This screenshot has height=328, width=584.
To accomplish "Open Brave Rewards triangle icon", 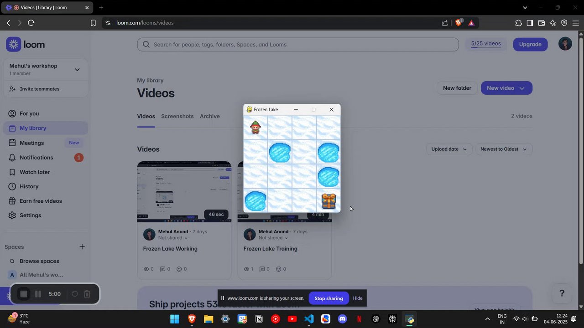I will click(471, 23).
